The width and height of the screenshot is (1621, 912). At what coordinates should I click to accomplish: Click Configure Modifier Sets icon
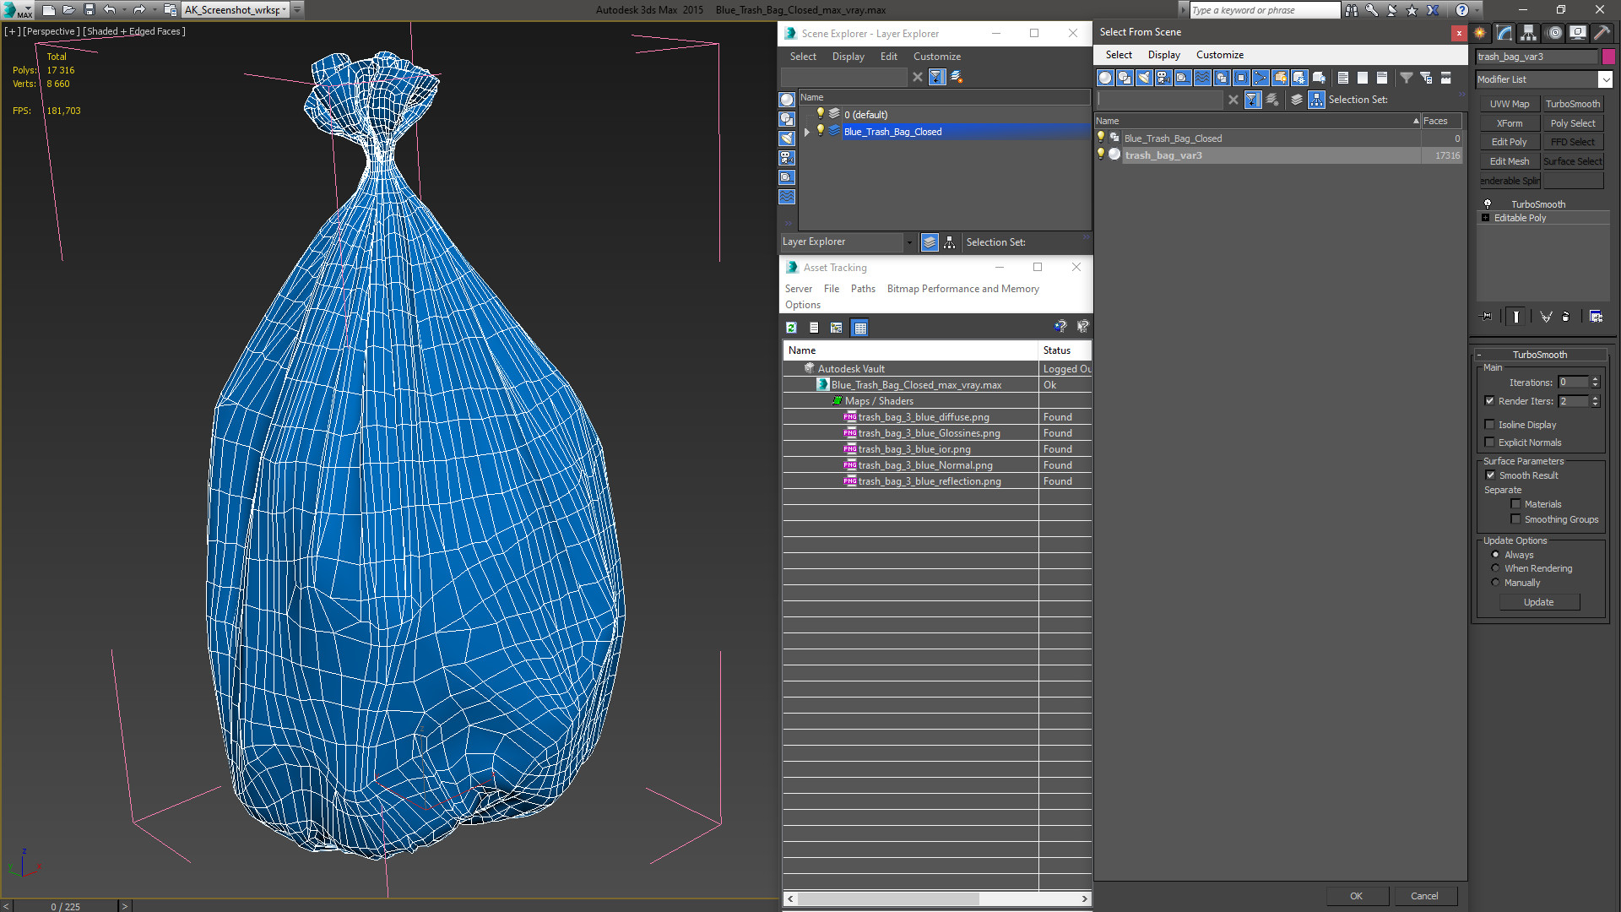pos(1596,317)
